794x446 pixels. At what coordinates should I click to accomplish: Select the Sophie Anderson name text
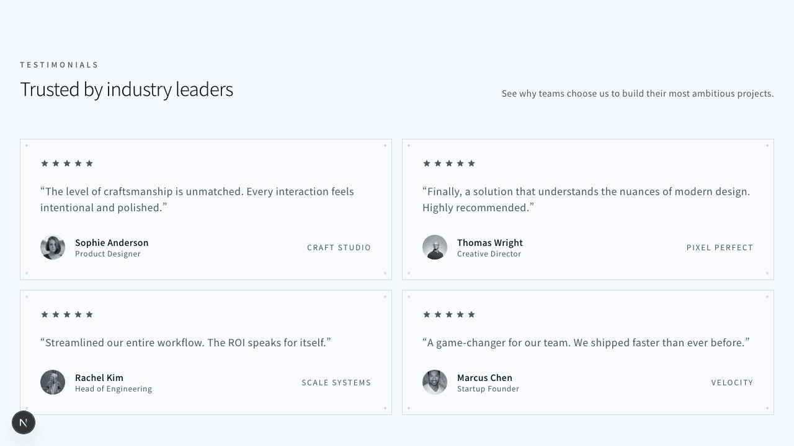112,243
